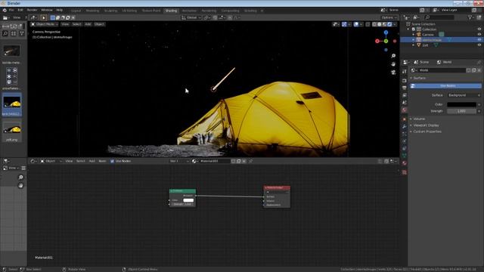Switch to the Layout workspace tab

(x=76, y=11)
